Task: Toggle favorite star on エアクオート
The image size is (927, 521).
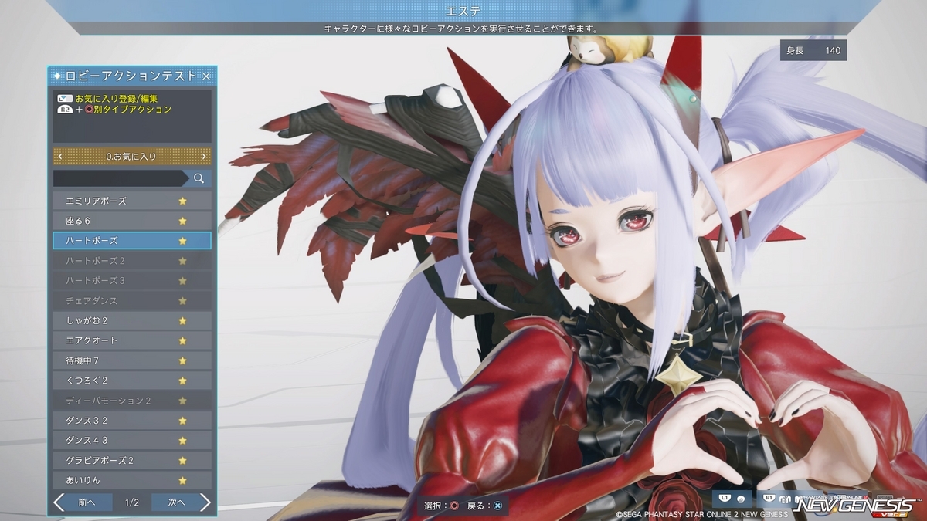Action: (183, 340)
